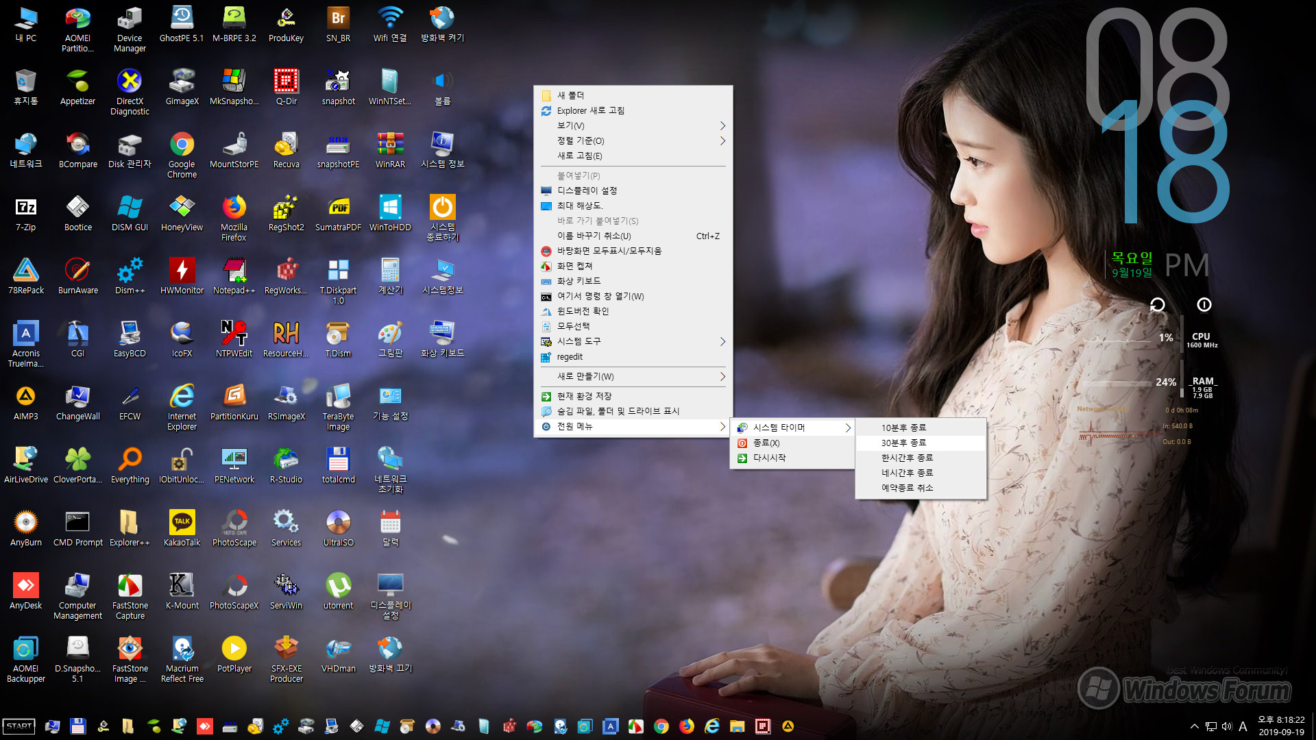Select 종료(X) in power submenu
The width and height of the screenshot is (1316, 740).
point(793,443)
